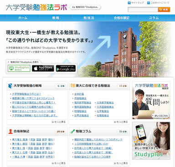175x167 pixels.
Task: Click the Studyplus PC site badge
Action: click(19, 69)
